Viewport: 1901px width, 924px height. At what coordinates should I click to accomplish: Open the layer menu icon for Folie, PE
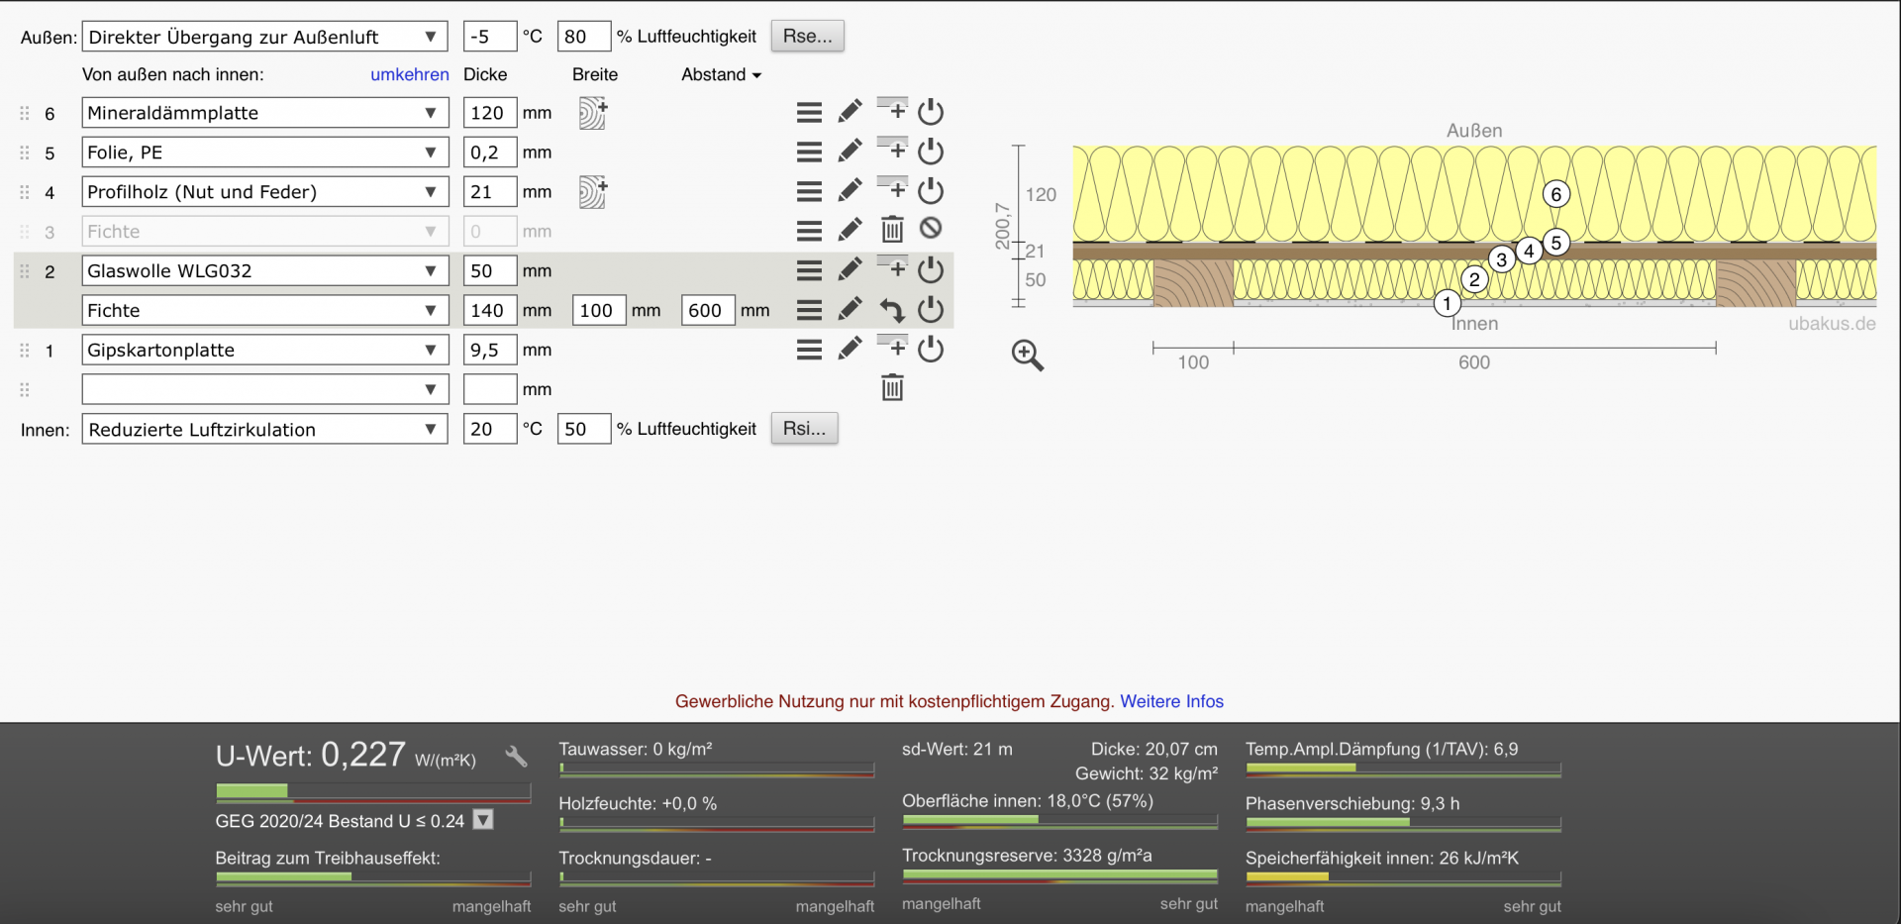tap(809, 152)
